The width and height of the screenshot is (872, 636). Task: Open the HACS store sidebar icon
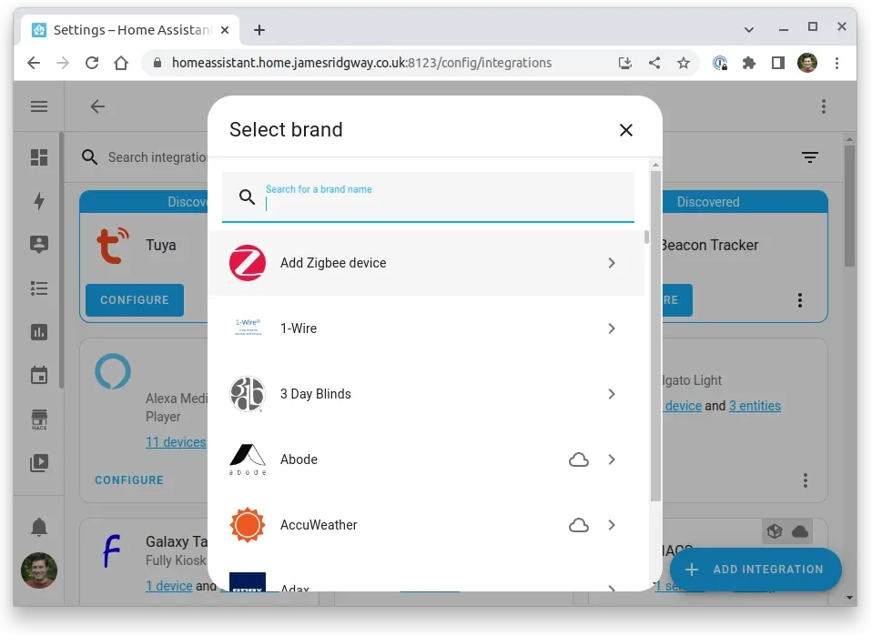tap(39, 419)
